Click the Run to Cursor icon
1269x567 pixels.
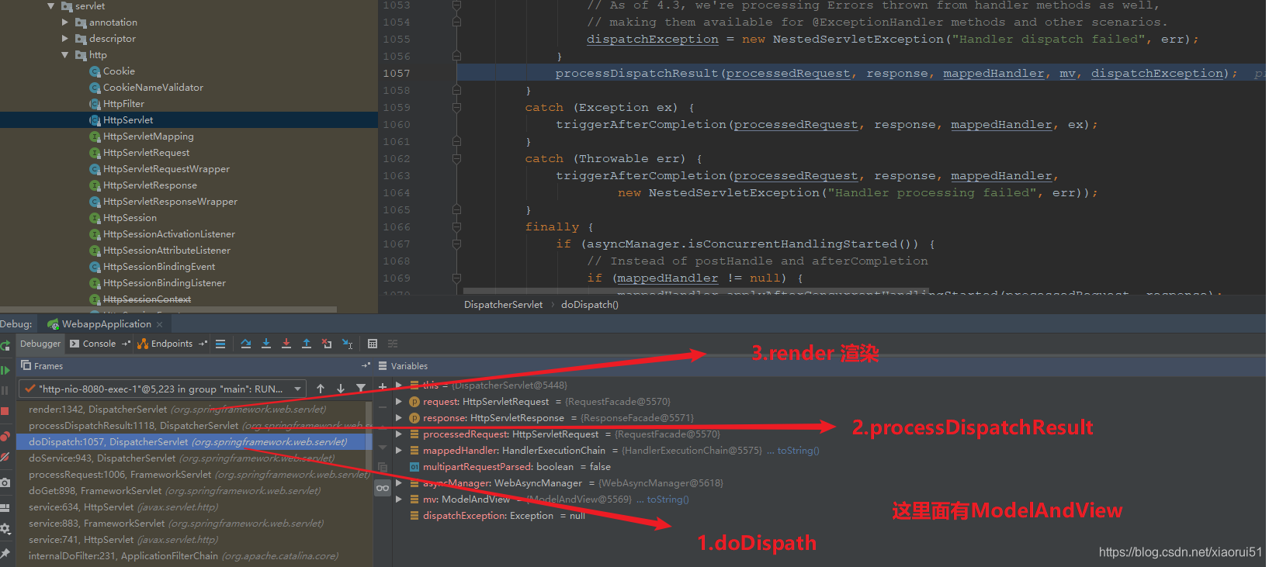tap(348, 344)
